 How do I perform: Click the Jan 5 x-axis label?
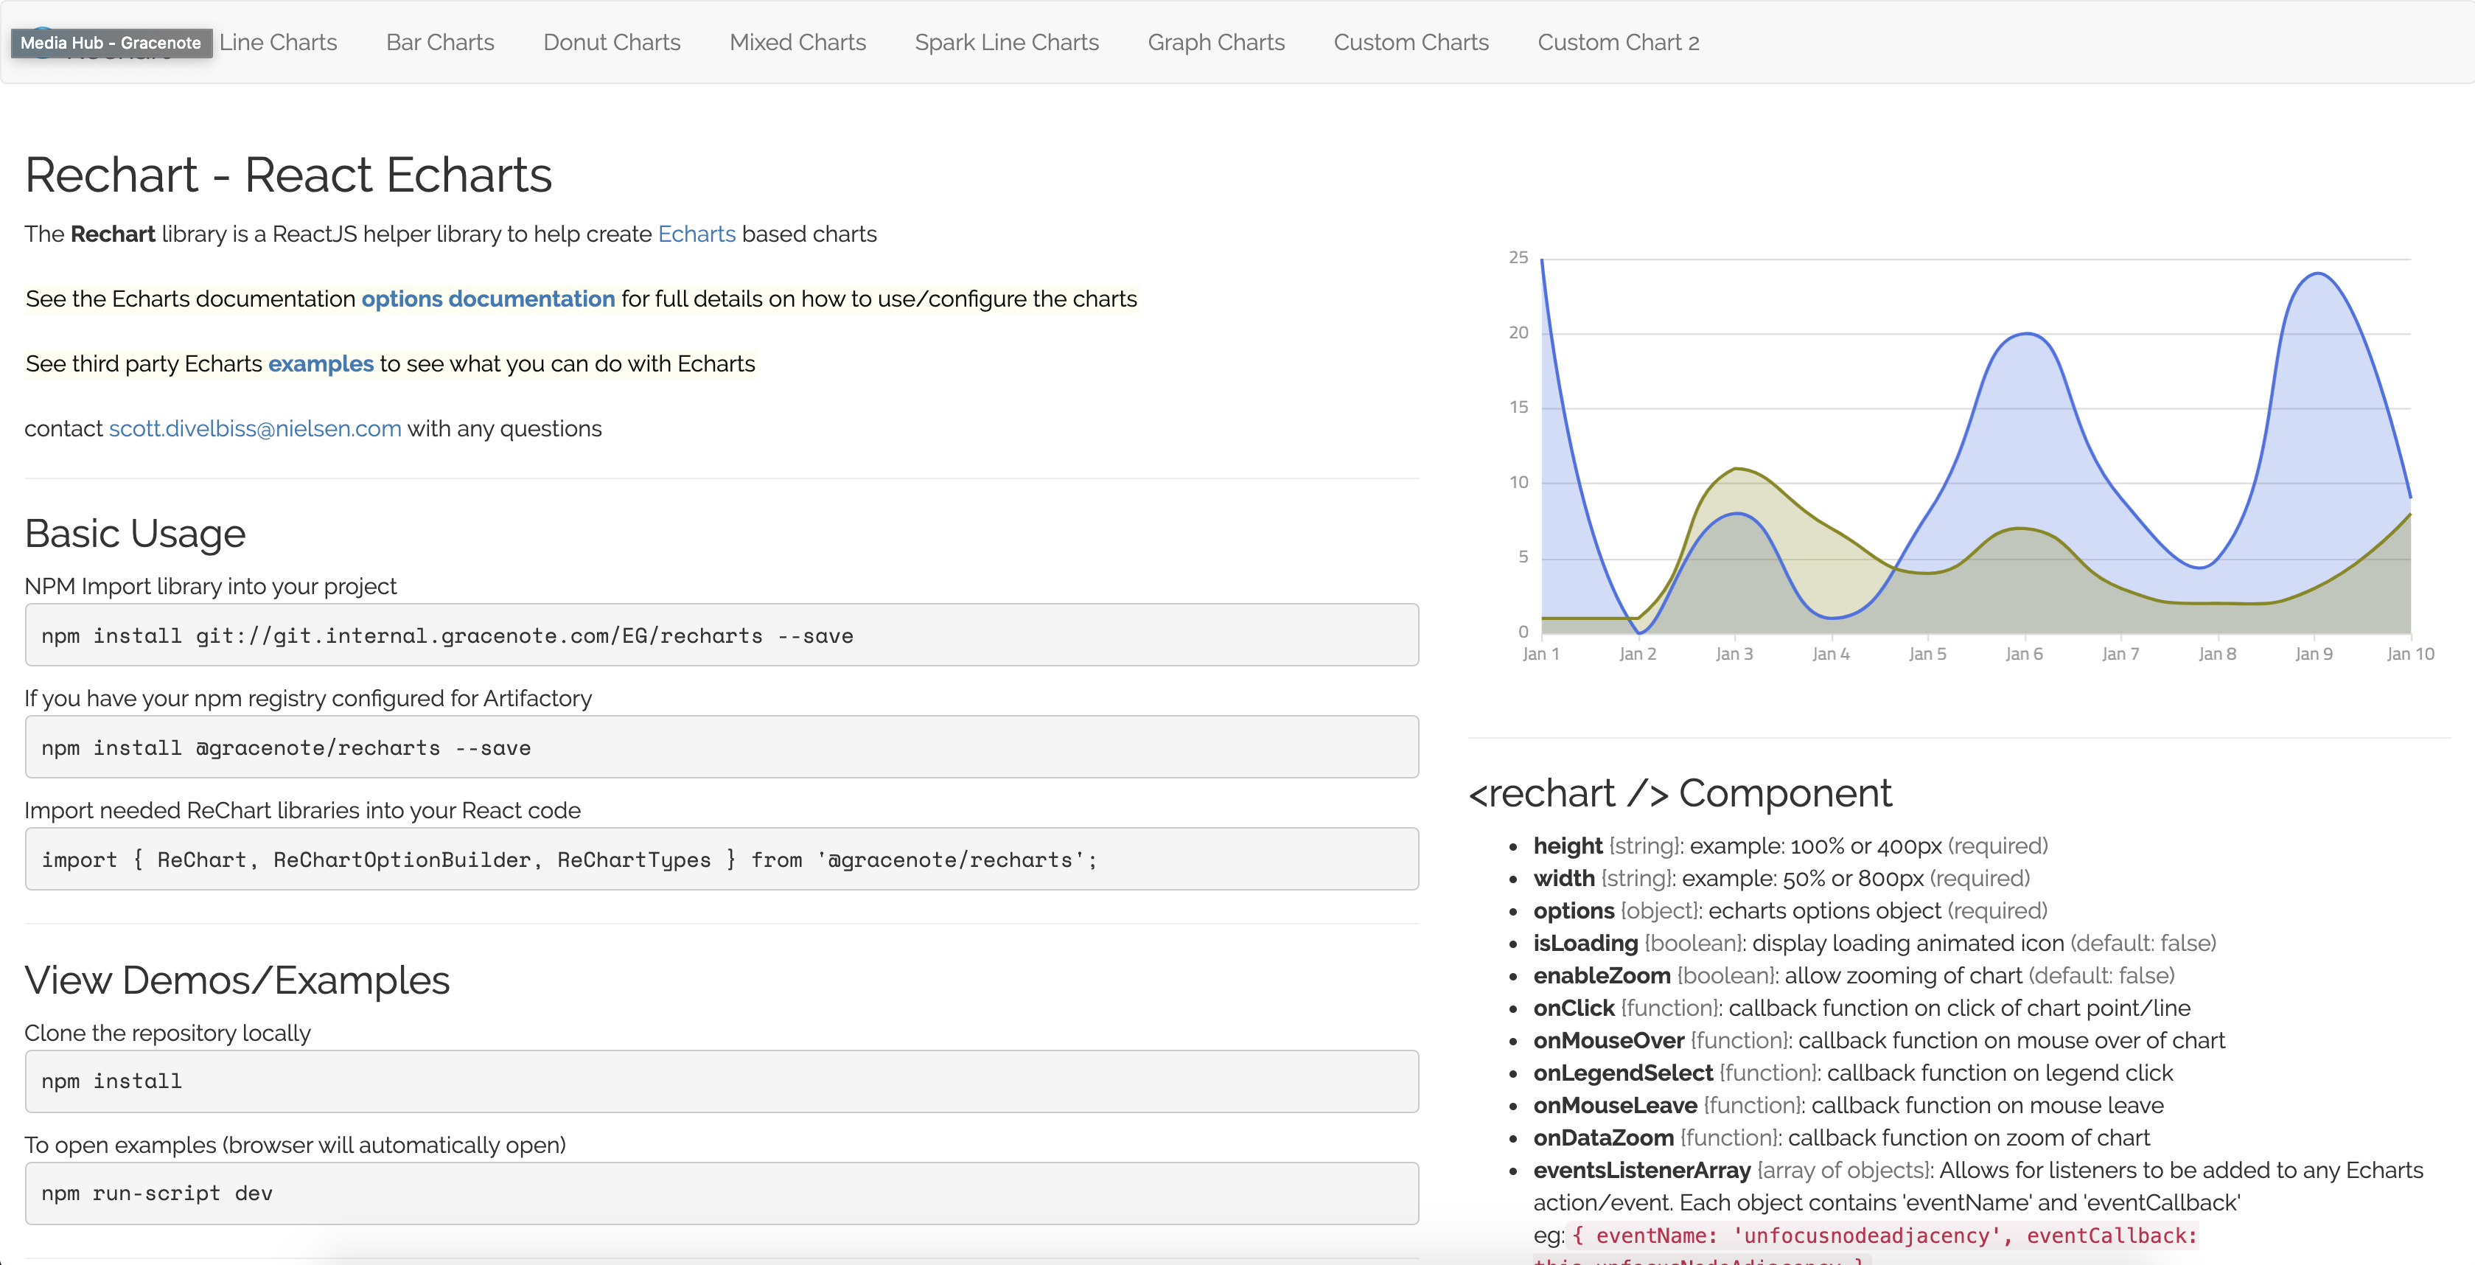[x=1927, y=654]
